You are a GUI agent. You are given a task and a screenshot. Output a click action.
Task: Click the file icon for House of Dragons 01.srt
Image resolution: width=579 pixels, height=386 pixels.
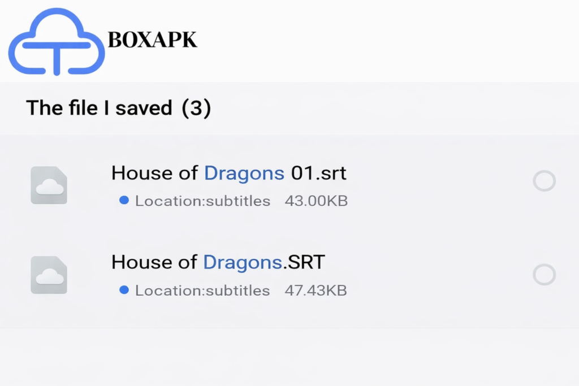coord(49,185)
